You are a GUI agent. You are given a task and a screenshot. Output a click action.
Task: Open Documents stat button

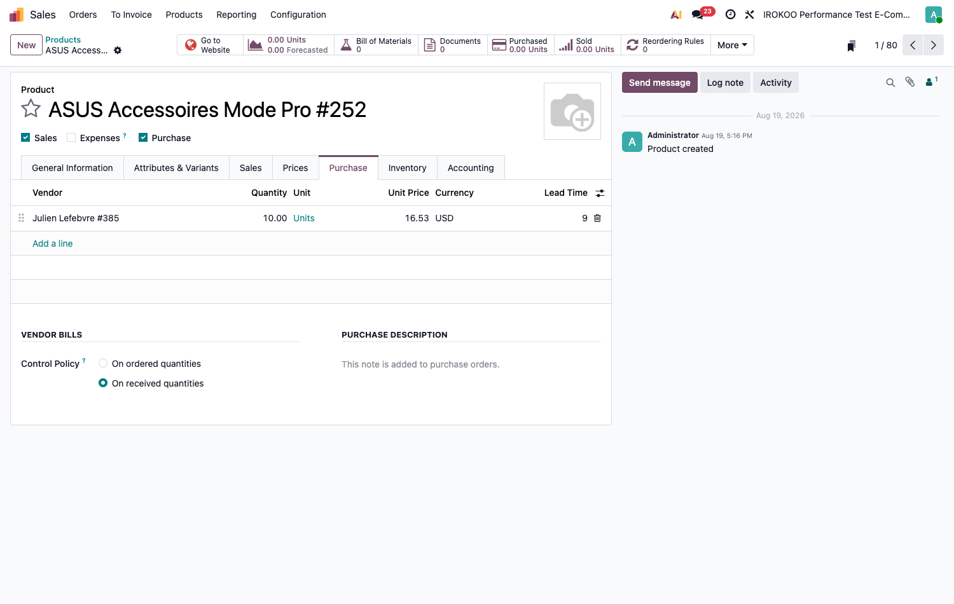pos(452,45)
